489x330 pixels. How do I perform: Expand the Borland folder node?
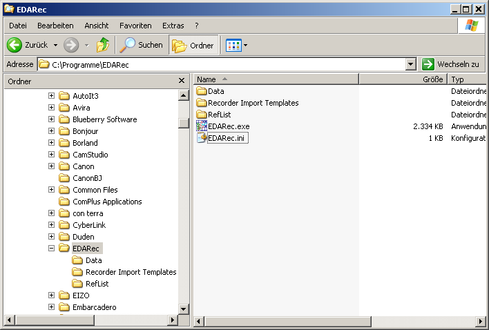pos(52,143)
